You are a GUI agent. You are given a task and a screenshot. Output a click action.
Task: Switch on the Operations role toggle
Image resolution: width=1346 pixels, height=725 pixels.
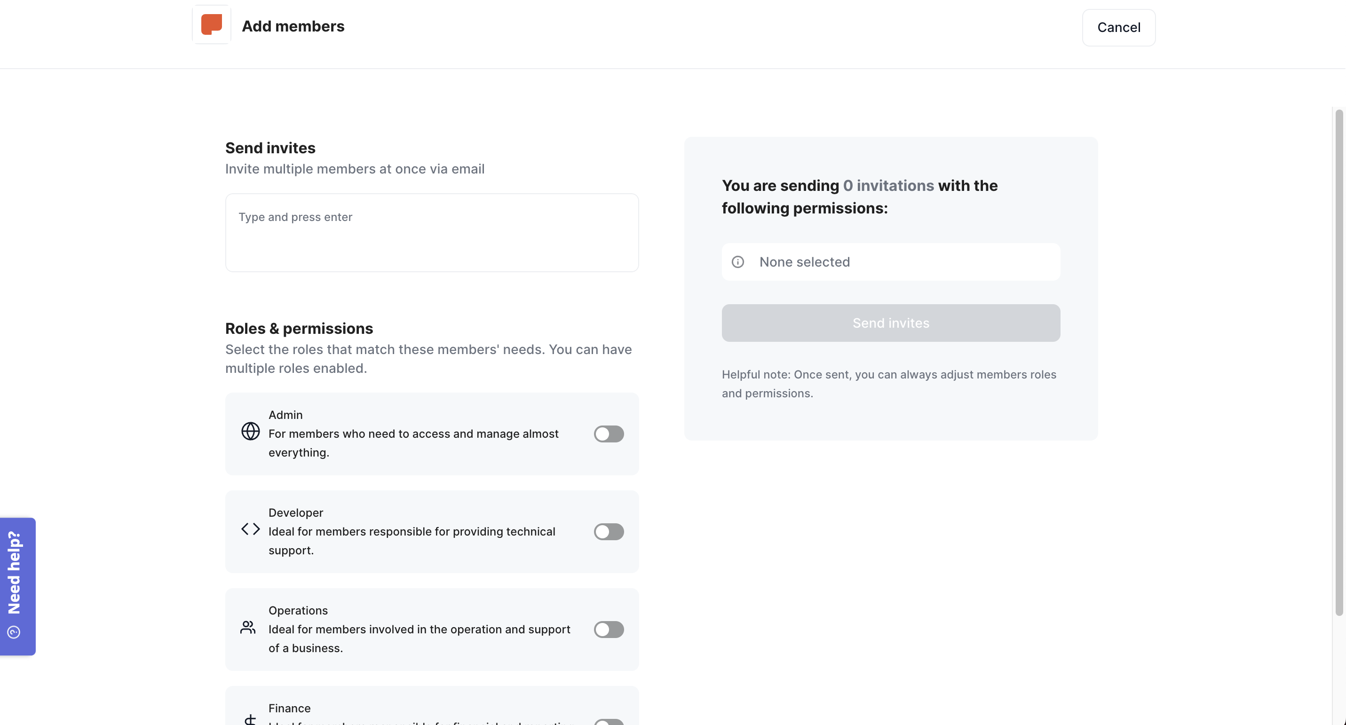coord(608,630)
